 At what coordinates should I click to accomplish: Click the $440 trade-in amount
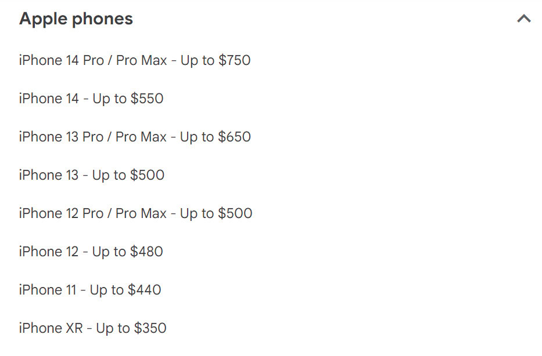145,290
